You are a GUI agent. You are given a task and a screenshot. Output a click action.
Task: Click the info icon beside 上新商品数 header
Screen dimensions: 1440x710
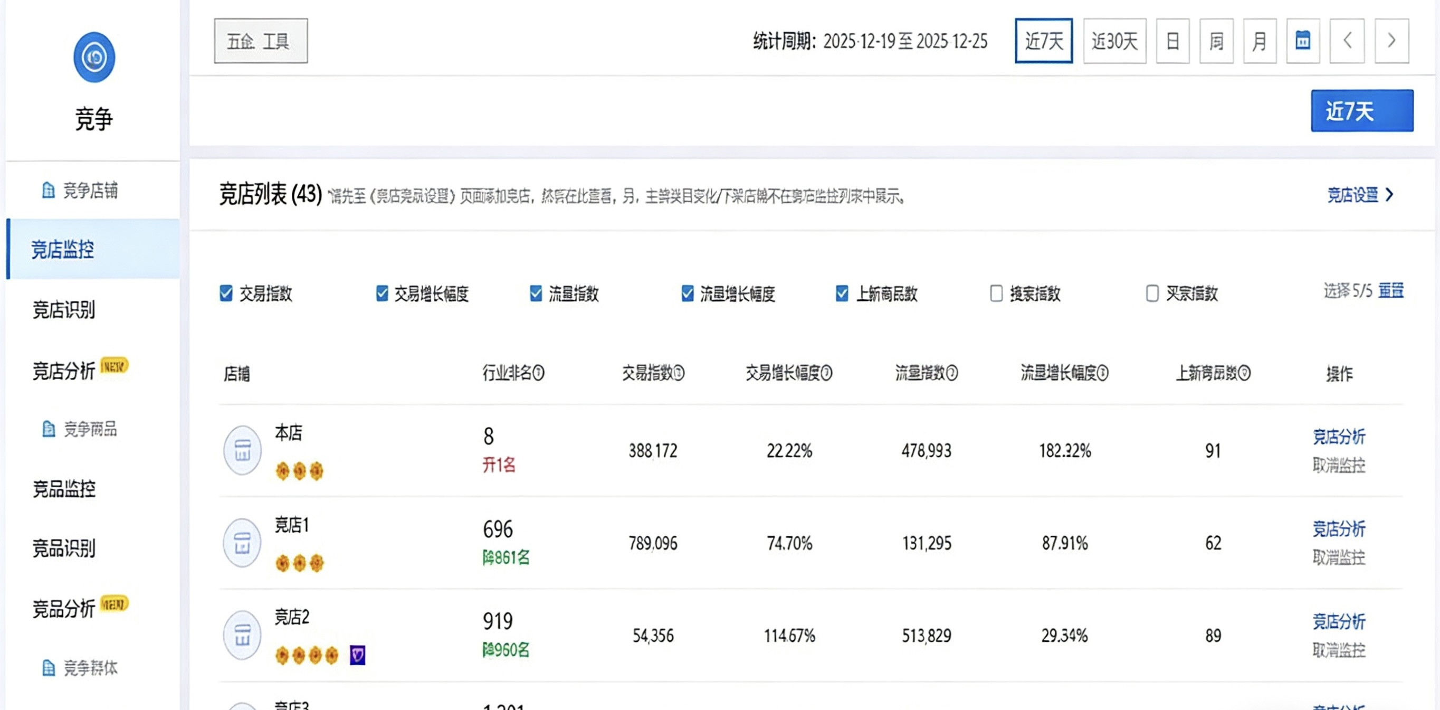(1244, 373)
